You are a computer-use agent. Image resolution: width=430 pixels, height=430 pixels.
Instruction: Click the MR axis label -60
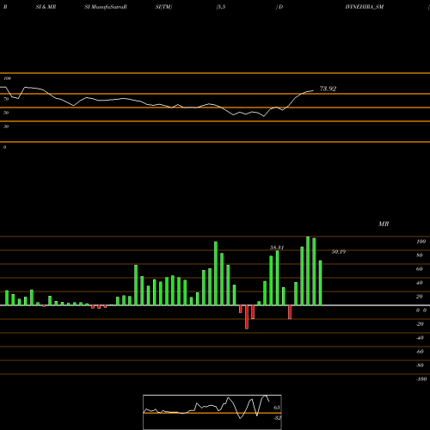click(420, 352)
